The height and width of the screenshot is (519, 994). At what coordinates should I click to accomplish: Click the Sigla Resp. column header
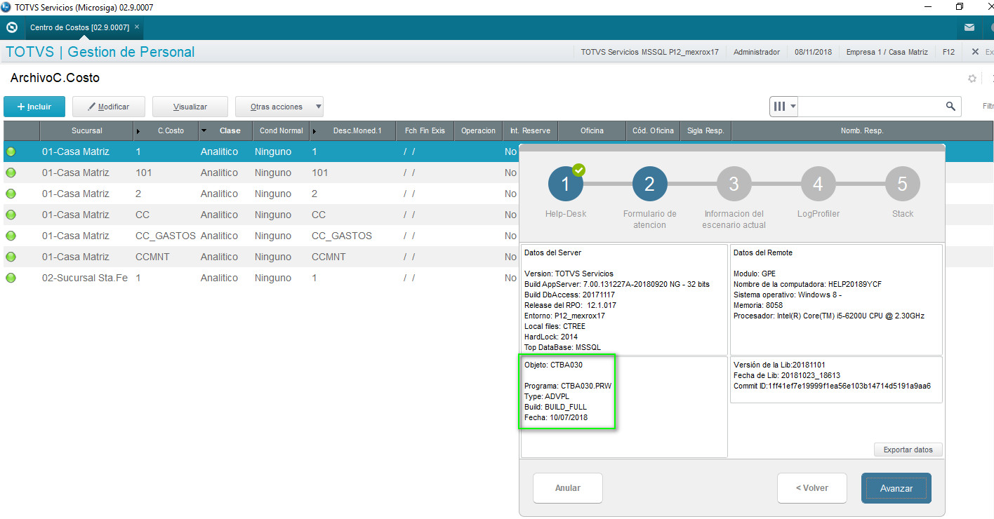705,130
